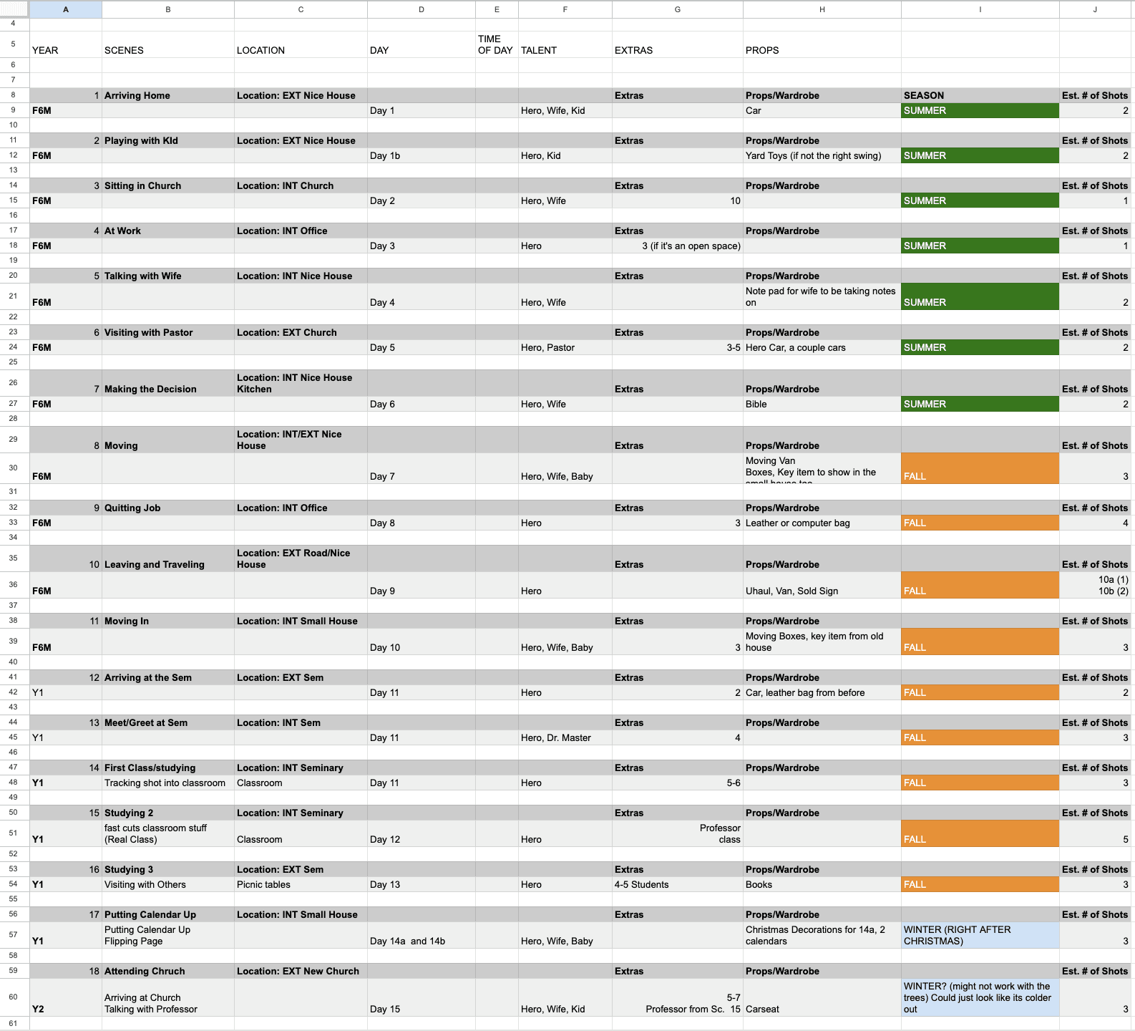Screen dimensions: 1135x1031
Task: Click the Uhaul, Van, Sold Sign cell
Action: (822, 585)
